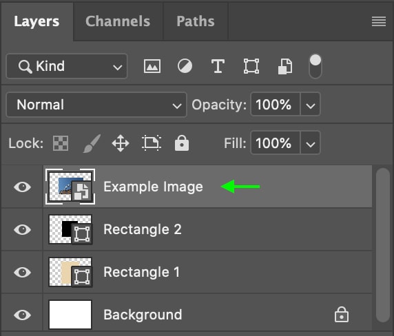
Task: Hide the Example Image layer
Action: point(22,187)
